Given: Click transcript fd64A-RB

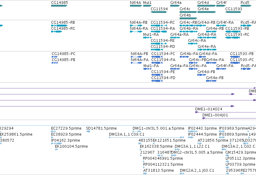Looking at the screenshot, I should click(x=136, y=26).
